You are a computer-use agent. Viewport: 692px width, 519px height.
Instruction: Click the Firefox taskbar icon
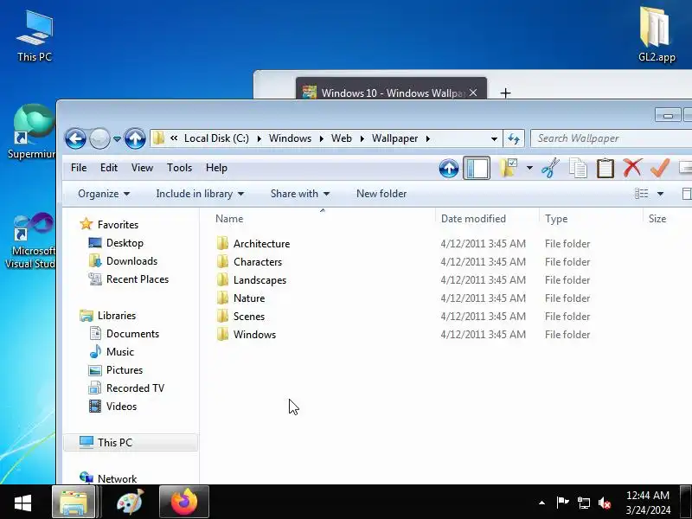[x=184, y=503]
